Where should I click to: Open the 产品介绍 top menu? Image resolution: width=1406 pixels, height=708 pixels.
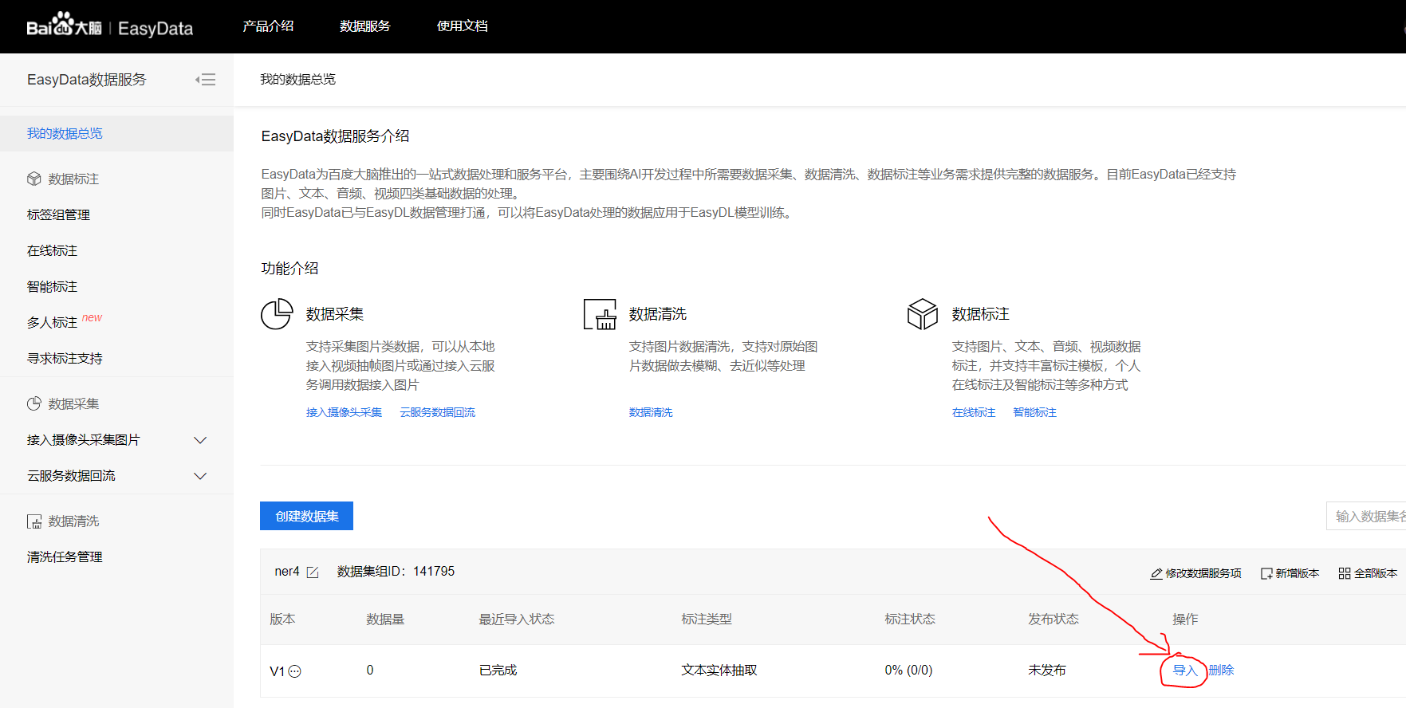coord(268,26)
